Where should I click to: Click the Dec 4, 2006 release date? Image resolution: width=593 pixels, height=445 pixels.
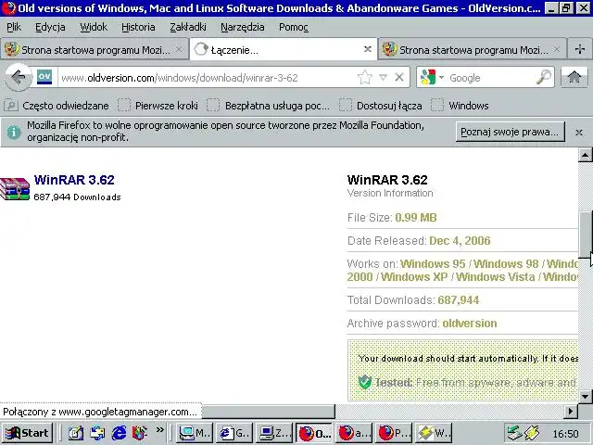tap(460, 241)
